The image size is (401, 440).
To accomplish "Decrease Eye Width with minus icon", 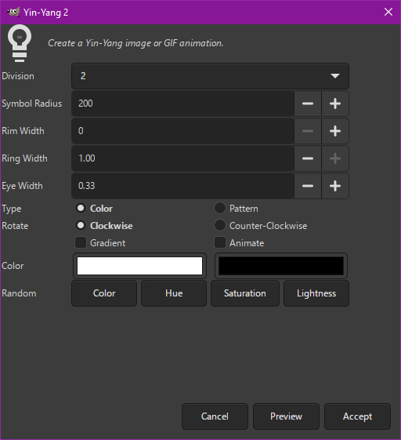I will click(x=308, y=186).
